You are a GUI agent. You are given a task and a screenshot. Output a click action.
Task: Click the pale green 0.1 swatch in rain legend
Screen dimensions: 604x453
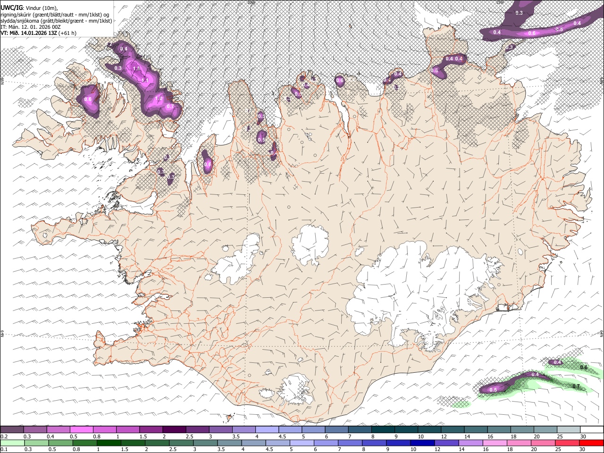(x=13, y=443)
